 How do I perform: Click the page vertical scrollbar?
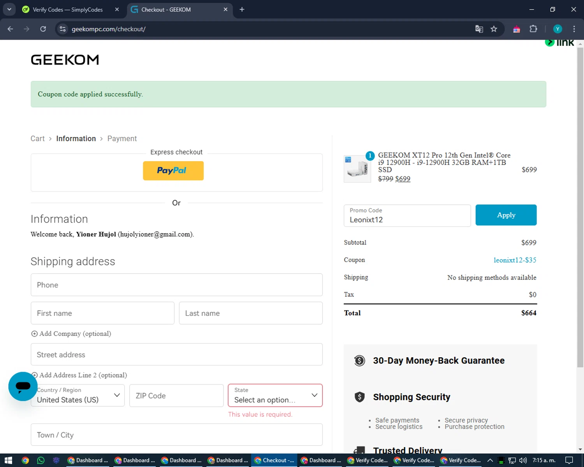click(580, 207)
